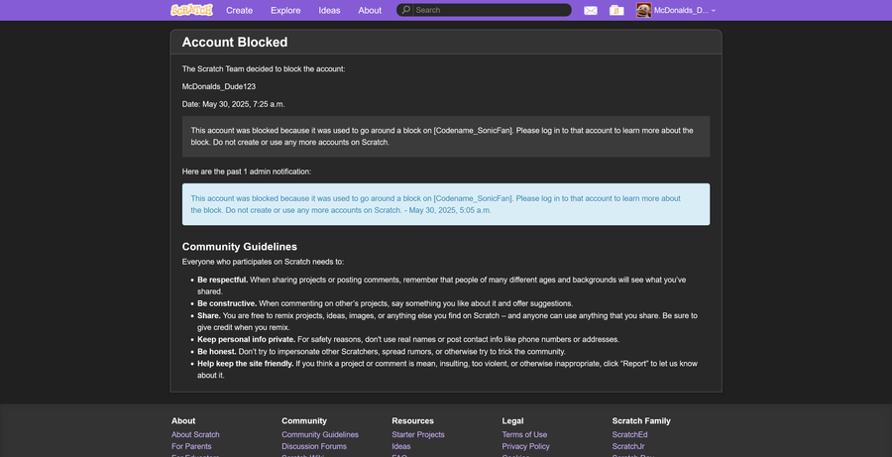The height and width of the screenshot is (457, 892).
Task: Open the Discussion Forums link
Action: 314,447
